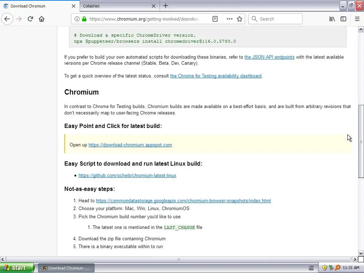The image size is (364, 273).
Task: Click the vertical scrollbar down arrow
Action: (361, 253)
